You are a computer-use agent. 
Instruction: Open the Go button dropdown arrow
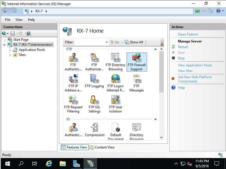[122, 42]
